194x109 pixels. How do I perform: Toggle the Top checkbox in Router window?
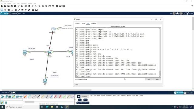[x=75, y=85]
